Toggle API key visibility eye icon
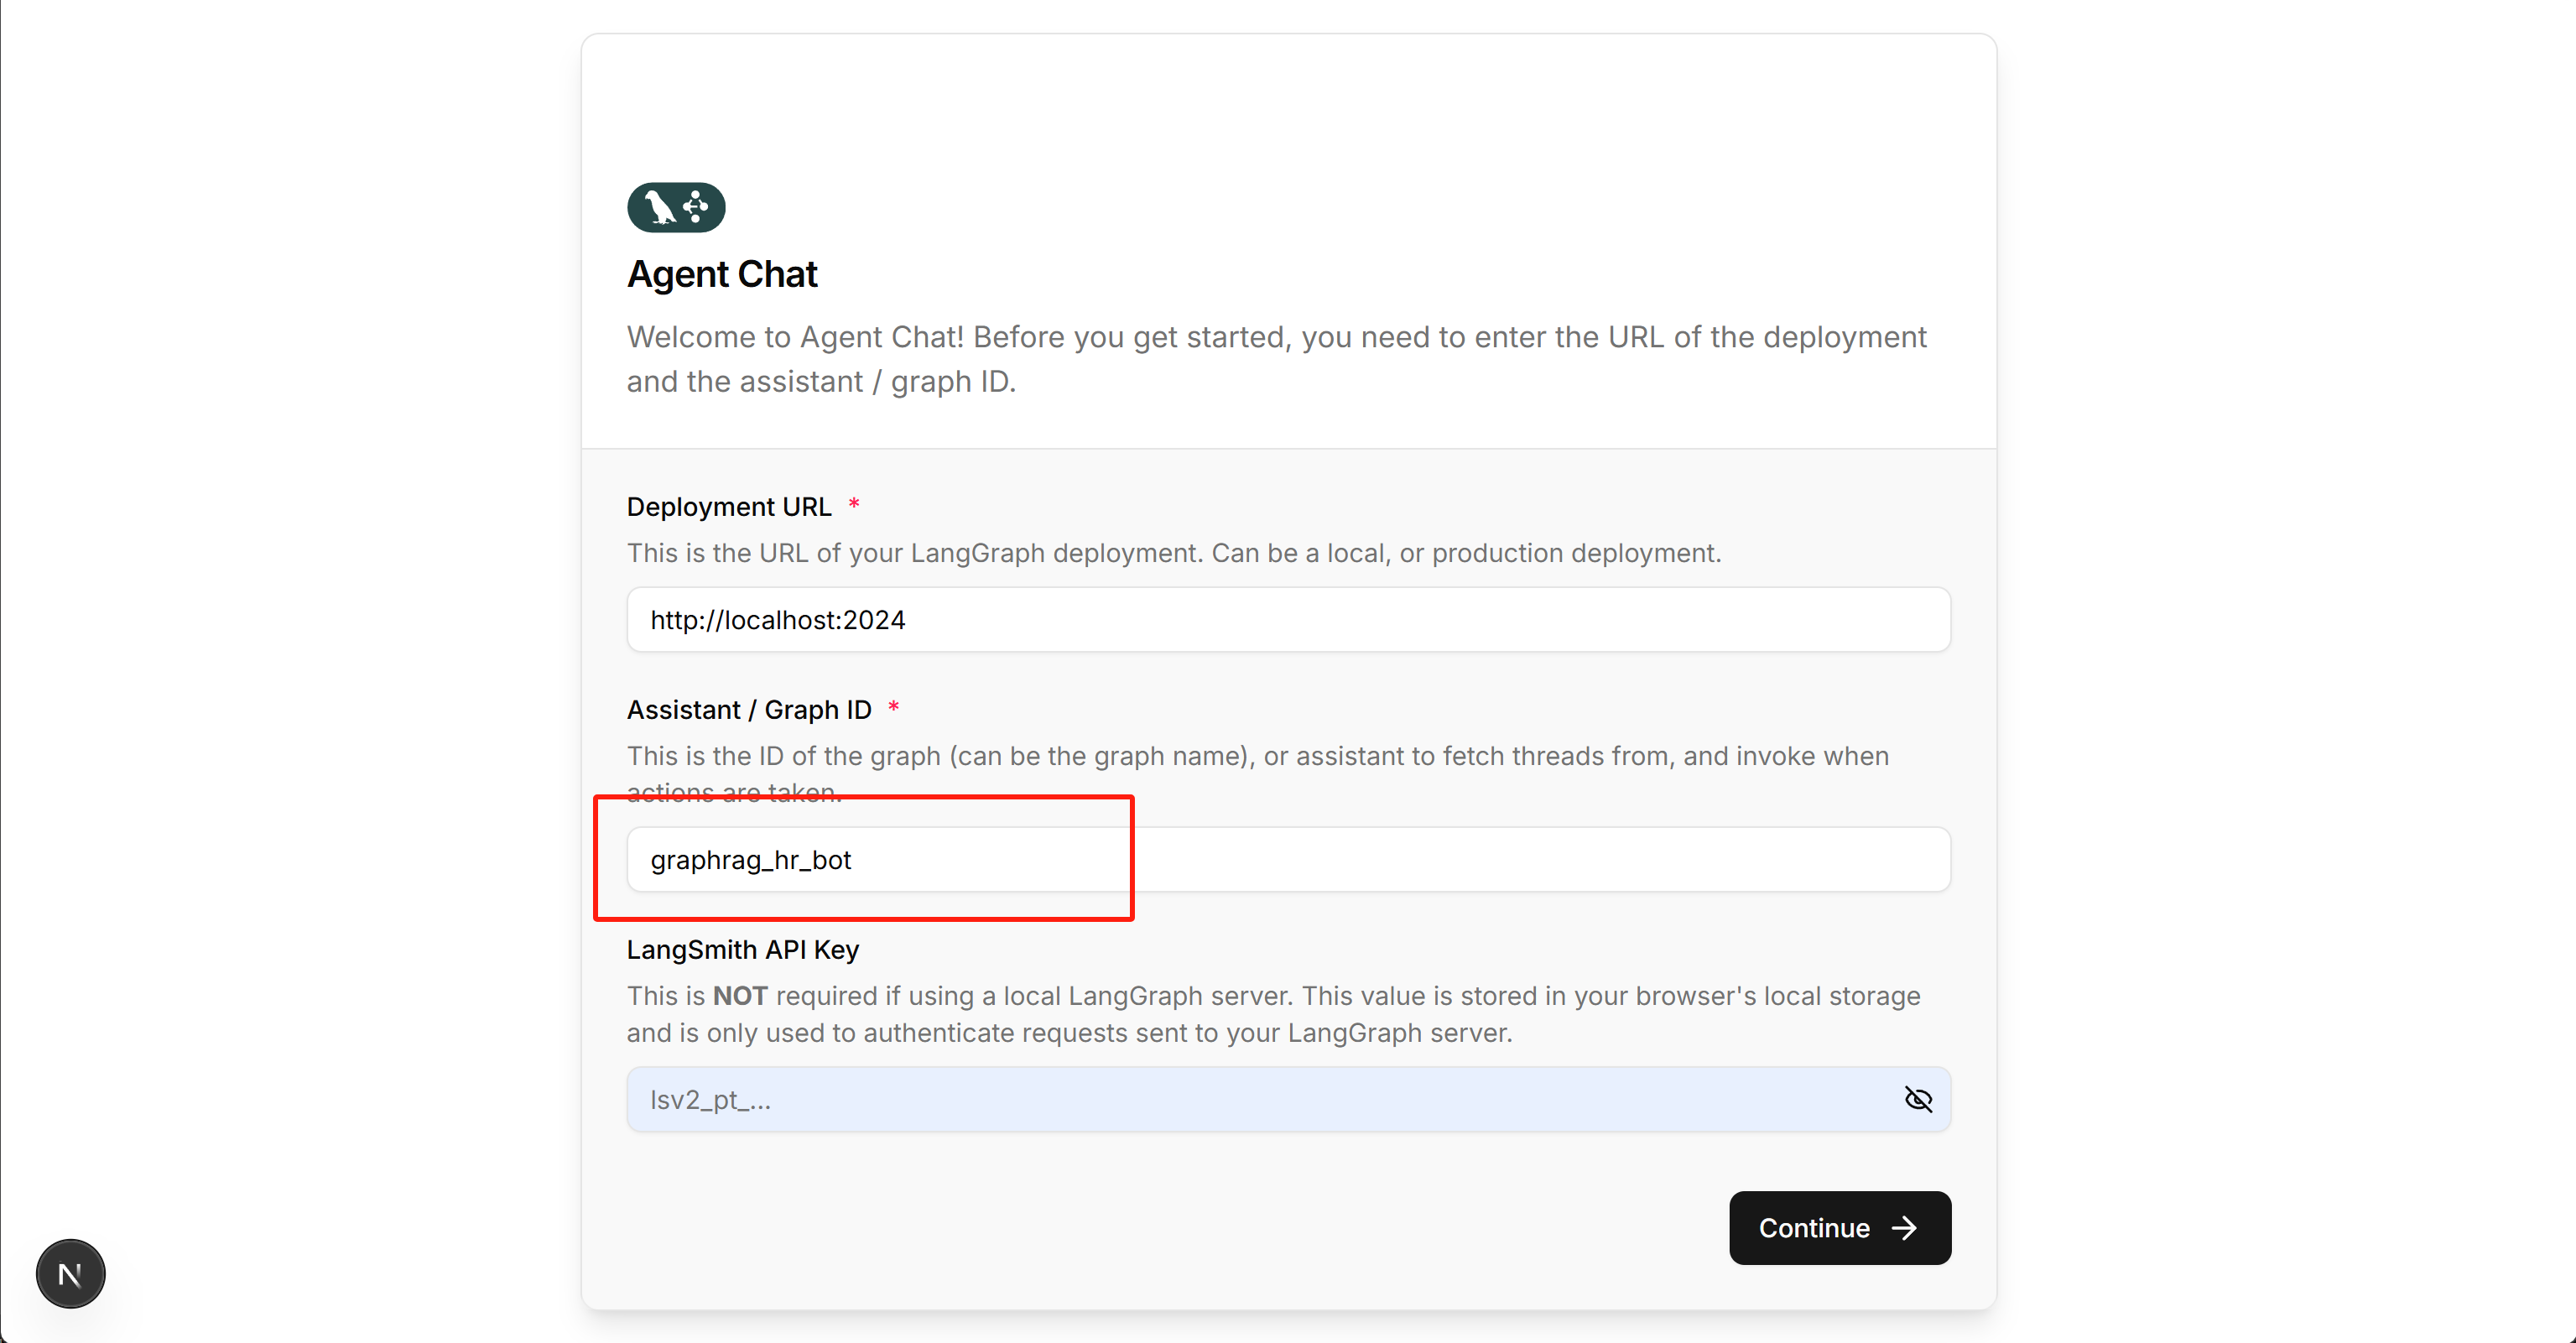The height and width of the screenshot is (1343, 2576). coord(1918,1099)
